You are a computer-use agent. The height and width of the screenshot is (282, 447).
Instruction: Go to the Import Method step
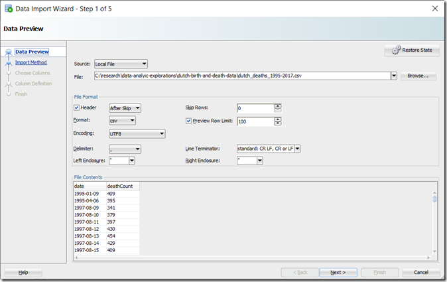pyautogui.click(x=31, y=62)
